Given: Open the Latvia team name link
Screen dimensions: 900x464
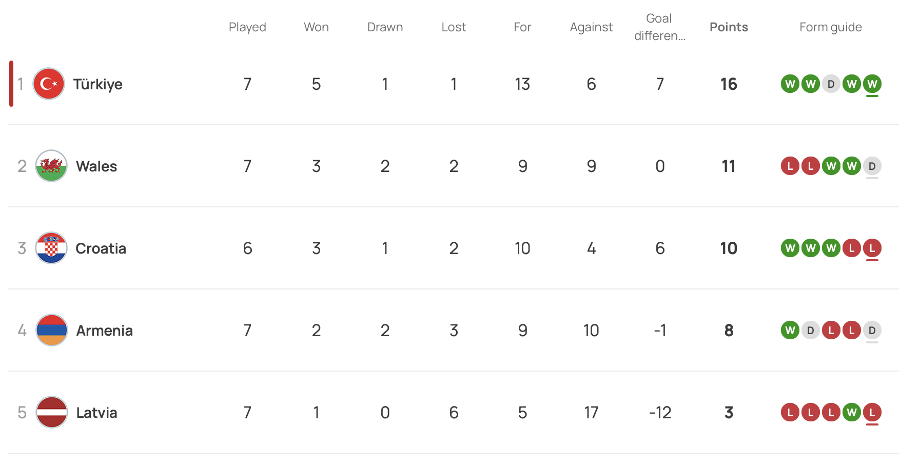Looking at the screenshot, I should click(x=96, y=413).
